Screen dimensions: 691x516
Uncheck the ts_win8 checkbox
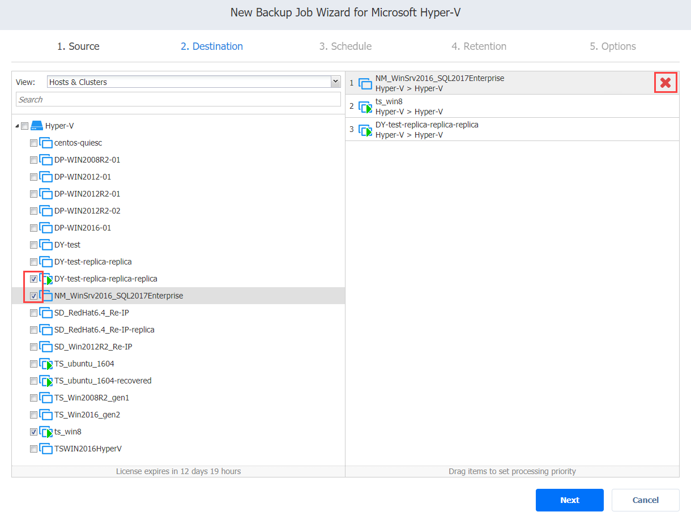(x=33, y=432)
